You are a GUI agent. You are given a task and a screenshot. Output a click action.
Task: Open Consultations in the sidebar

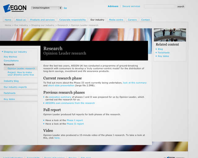(11, 61)
